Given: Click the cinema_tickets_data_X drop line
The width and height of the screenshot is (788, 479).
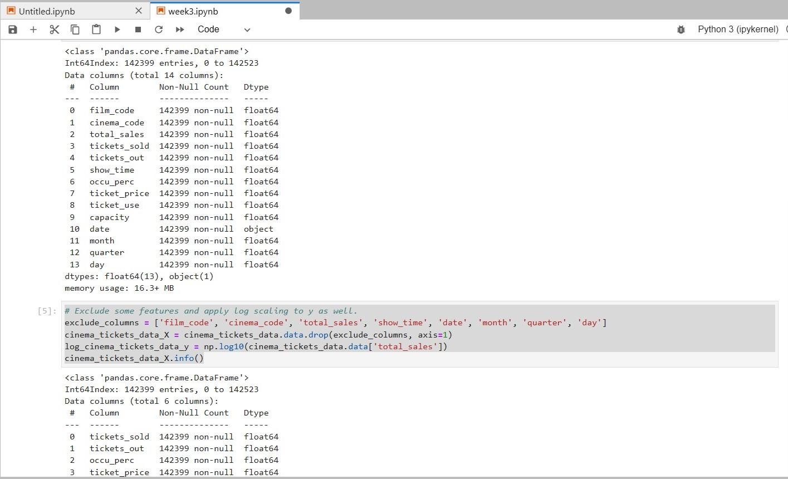Looking at the screenshot, I should click(258, 335).
